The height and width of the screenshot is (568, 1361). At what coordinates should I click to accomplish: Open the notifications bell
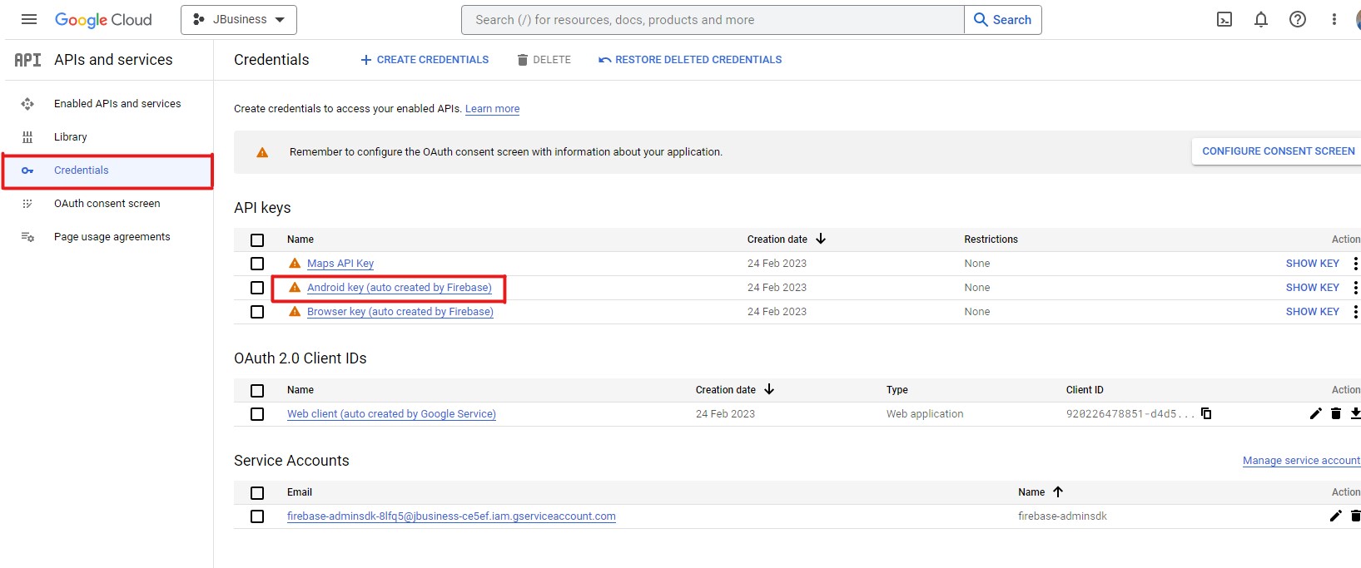(1261, 20)
